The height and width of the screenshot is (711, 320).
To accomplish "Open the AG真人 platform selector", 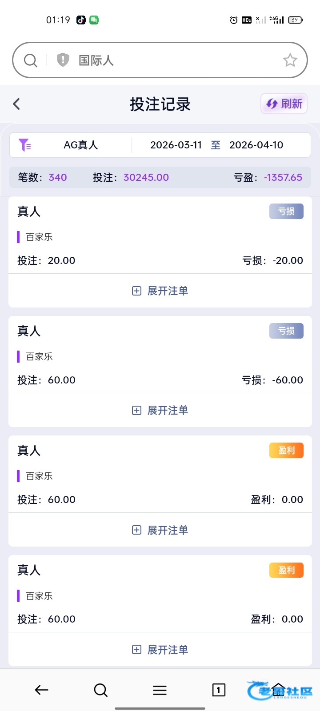I will 81,145.
